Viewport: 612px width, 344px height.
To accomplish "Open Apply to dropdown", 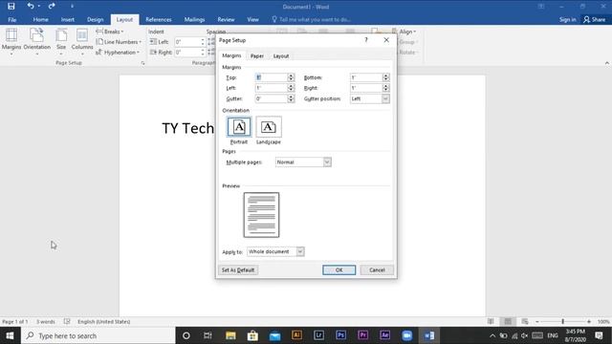I will tap(275, 251).
